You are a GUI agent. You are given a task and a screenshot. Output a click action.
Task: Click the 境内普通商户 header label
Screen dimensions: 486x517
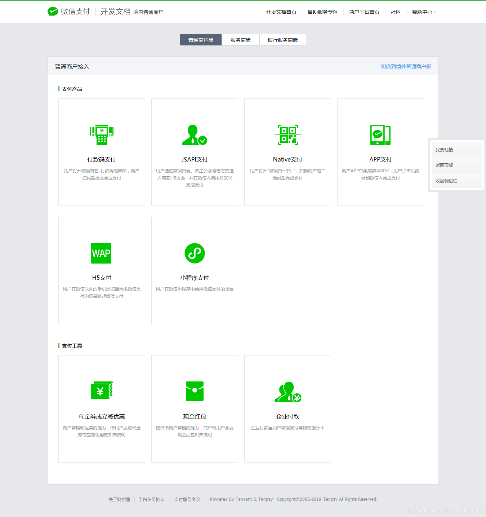(x=148, y=12)
